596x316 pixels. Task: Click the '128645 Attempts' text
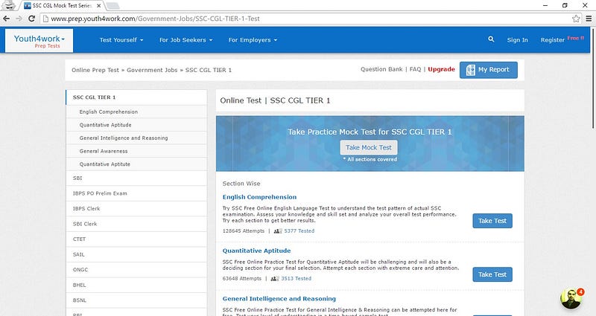pos(244,230)
